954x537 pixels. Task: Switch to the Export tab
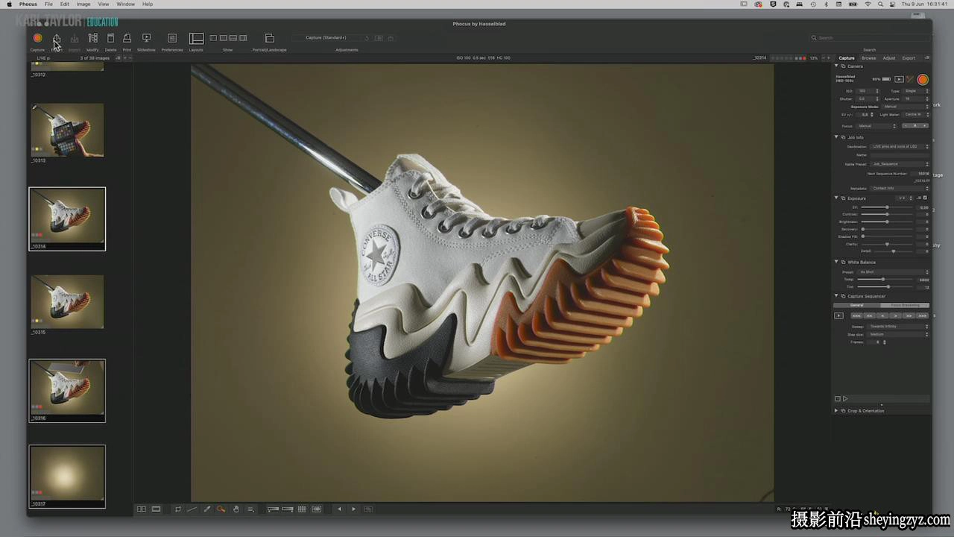[909, 57]
